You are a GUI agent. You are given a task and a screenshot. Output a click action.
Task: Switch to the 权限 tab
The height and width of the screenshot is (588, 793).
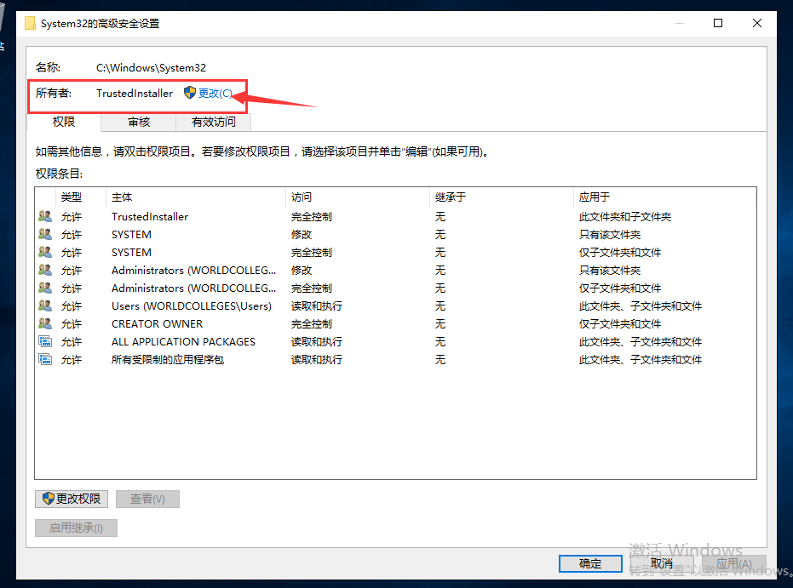64,122
